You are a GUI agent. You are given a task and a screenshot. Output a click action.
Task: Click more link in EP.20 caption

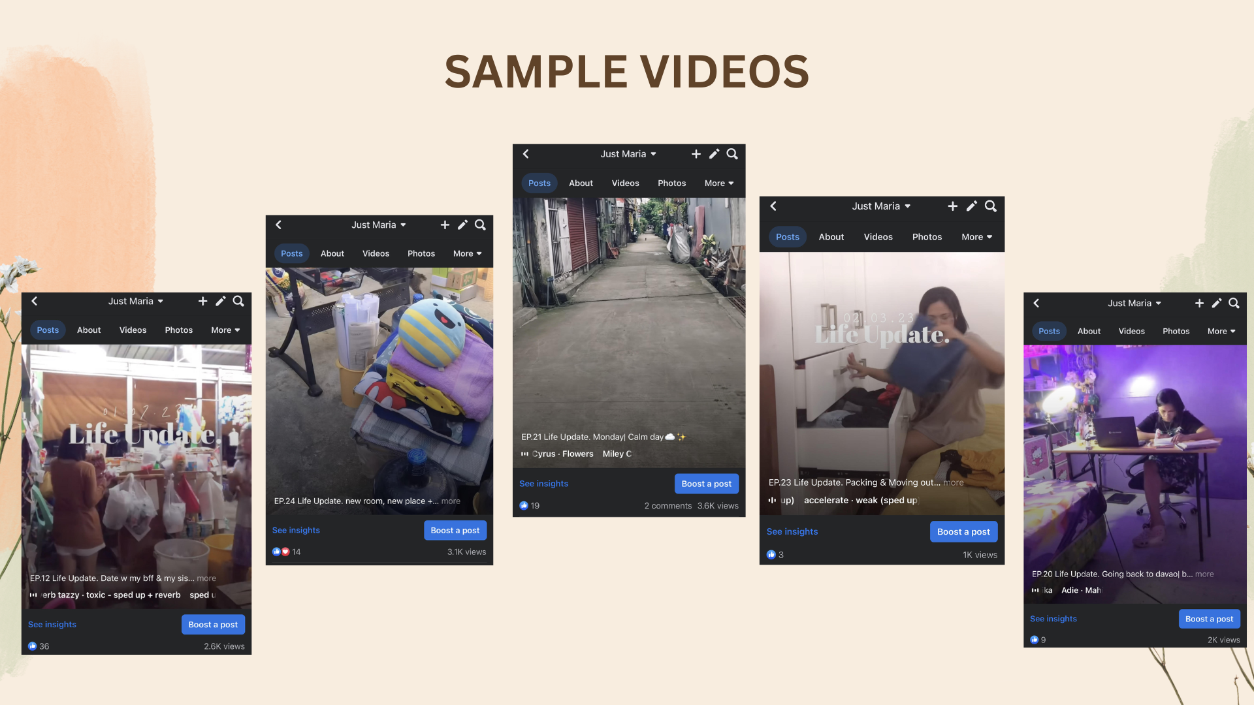pos(1204,574)
